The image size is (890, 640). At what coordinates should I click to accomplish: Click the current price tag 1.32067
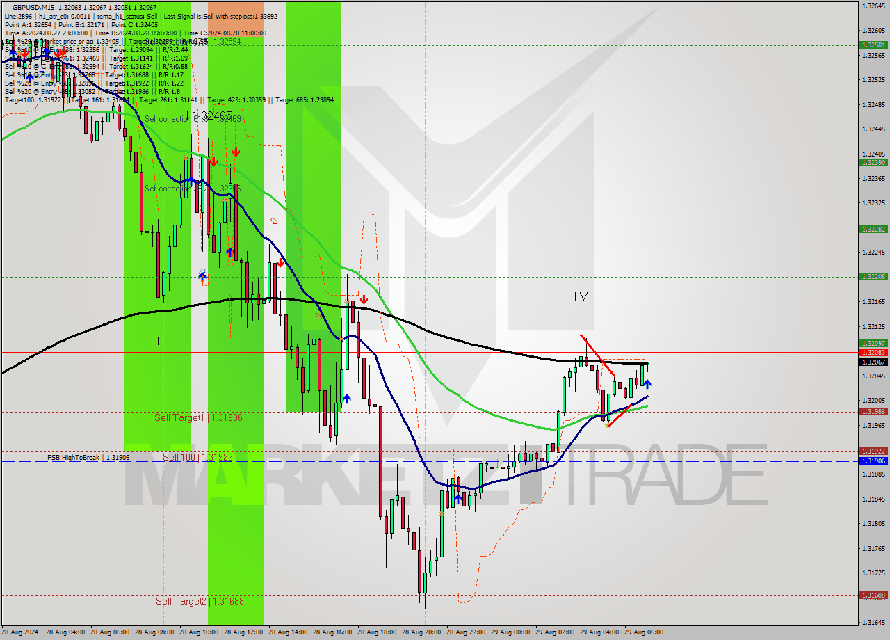pyautogui.click(x=873, y=362)
